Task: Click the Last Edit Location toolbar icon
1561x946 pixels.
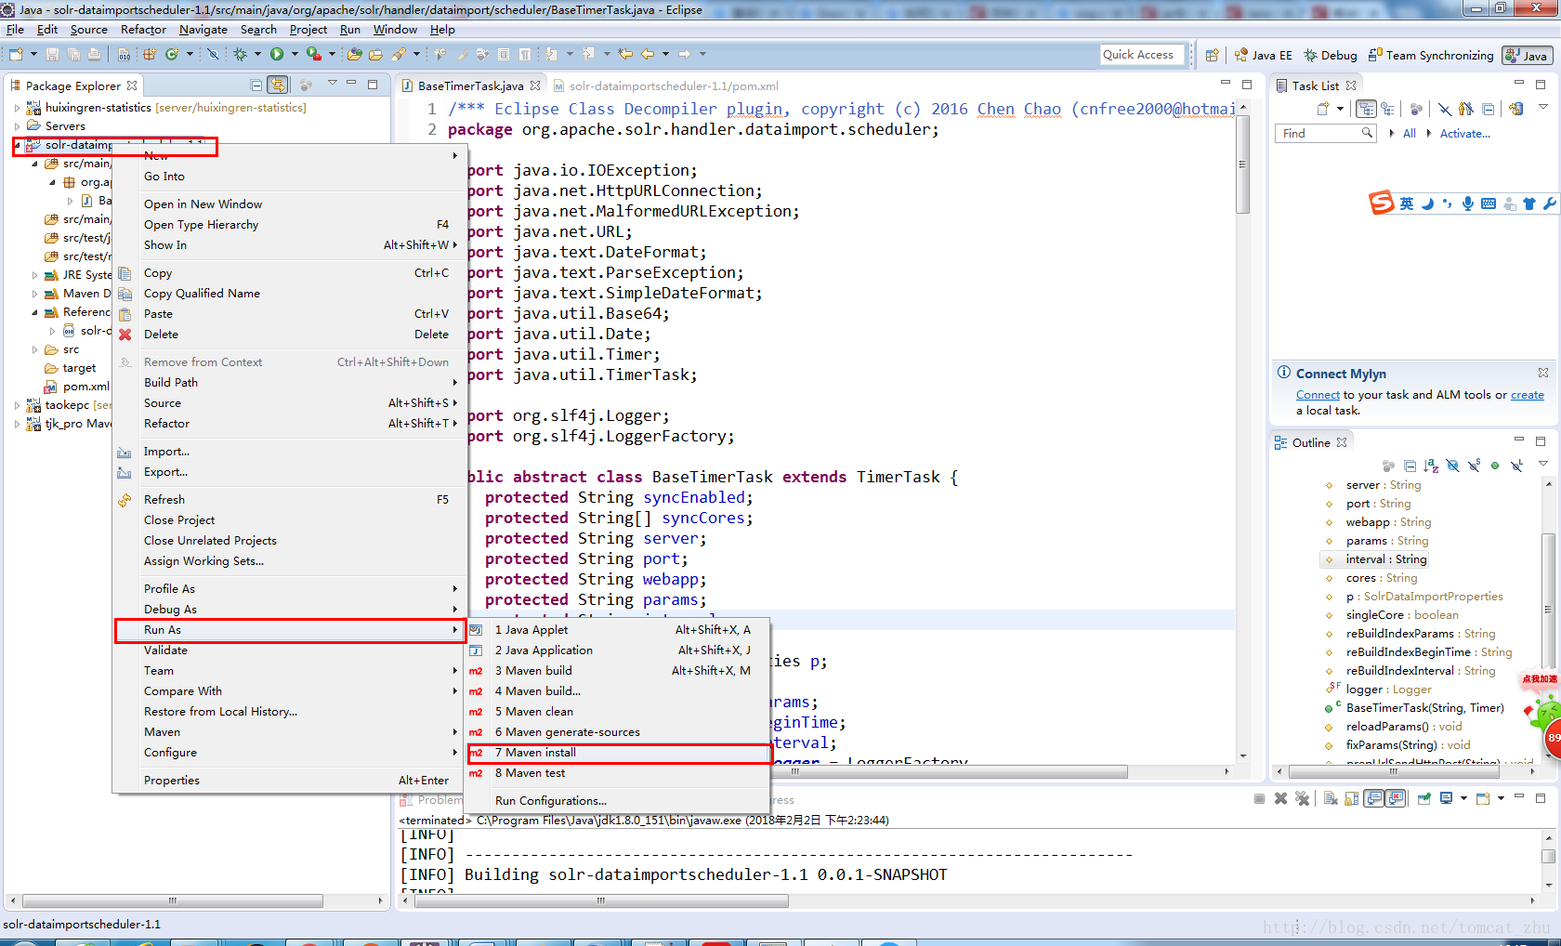Action: click(x=626, y=55)
